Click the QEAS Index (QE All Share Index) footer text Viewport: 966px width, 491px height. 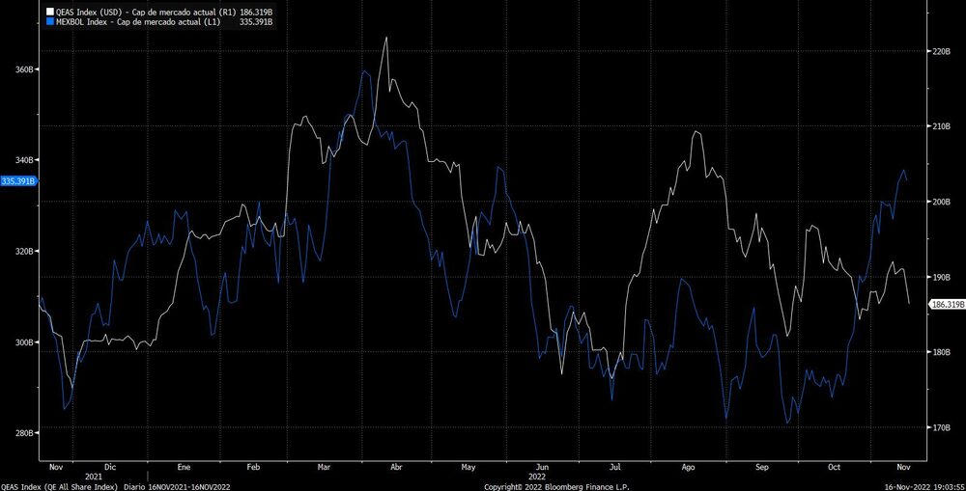[x=58, y=485]
